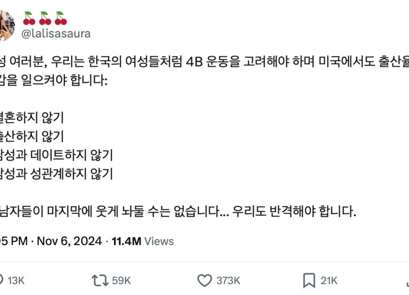
Task: Click the 59K repost count
Action: point(121,281)
